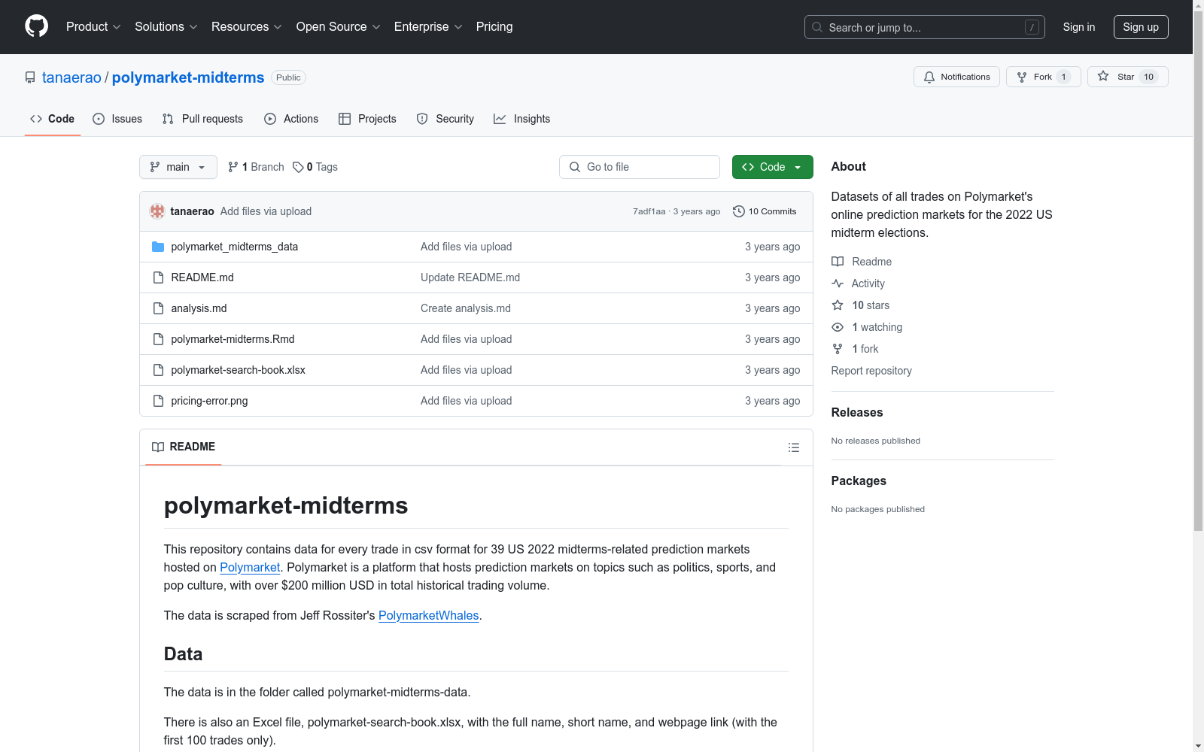View the 1 watching link
The image size is (1204, 752).
pyautogui.click(x=867, y=327)
